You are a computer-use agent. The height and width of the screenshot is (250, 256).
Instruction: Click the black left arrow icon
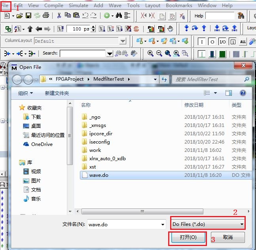pyautogui.click(x=39, y=29)
